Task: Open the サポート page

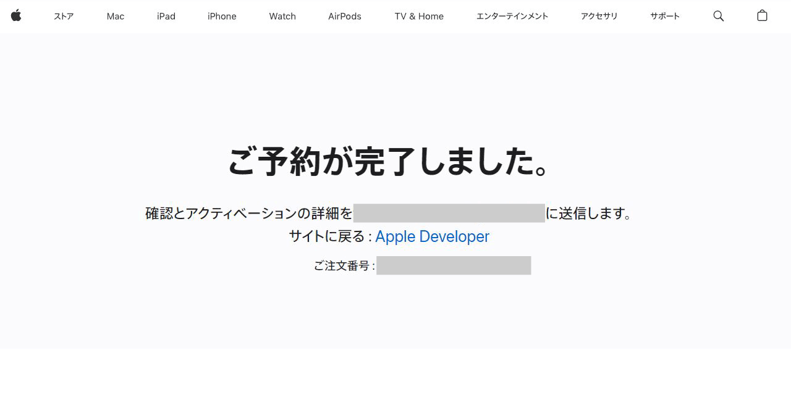Action: point(665,17)
